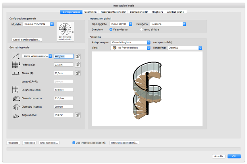The image size is (247, 164).
Task: Switch to the Ringhiera tab
Action: click(x=157, y=12)
